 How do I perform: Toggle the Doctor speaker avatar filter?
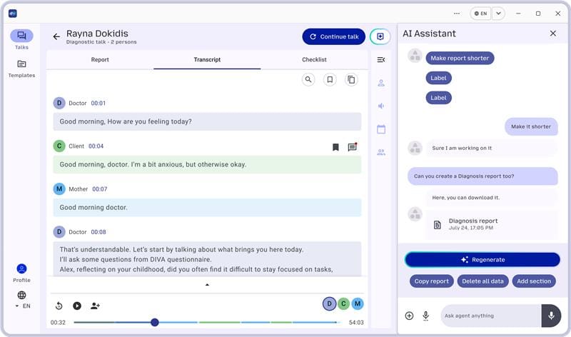pos(329,304)
